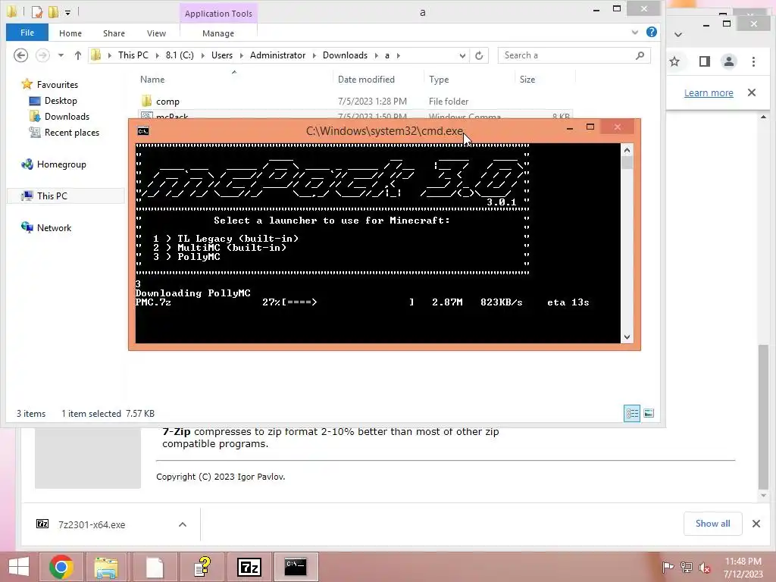The image size is (776, 582).
Task: Open Chrome tab search chevron
Action: (x=678, y=35)
